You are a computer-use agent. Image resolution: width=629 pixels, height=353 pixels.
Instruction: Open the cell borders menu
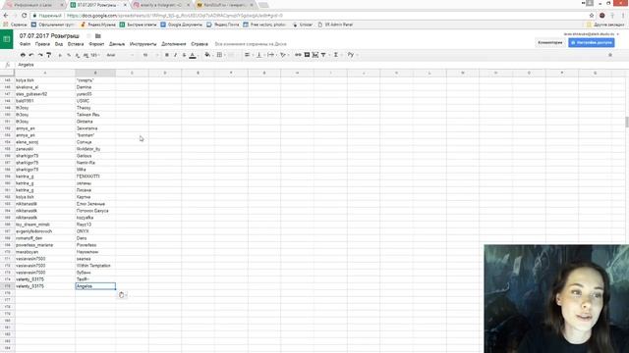220,55
